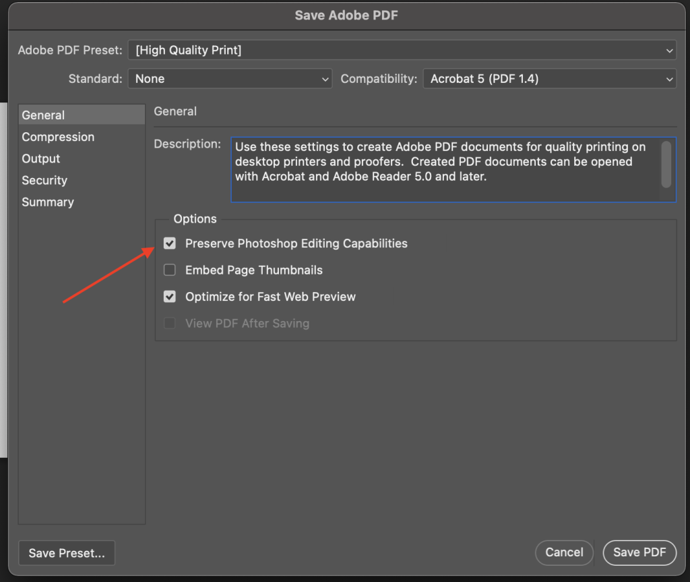Select the General category in the sidebar

click(82, 115)
